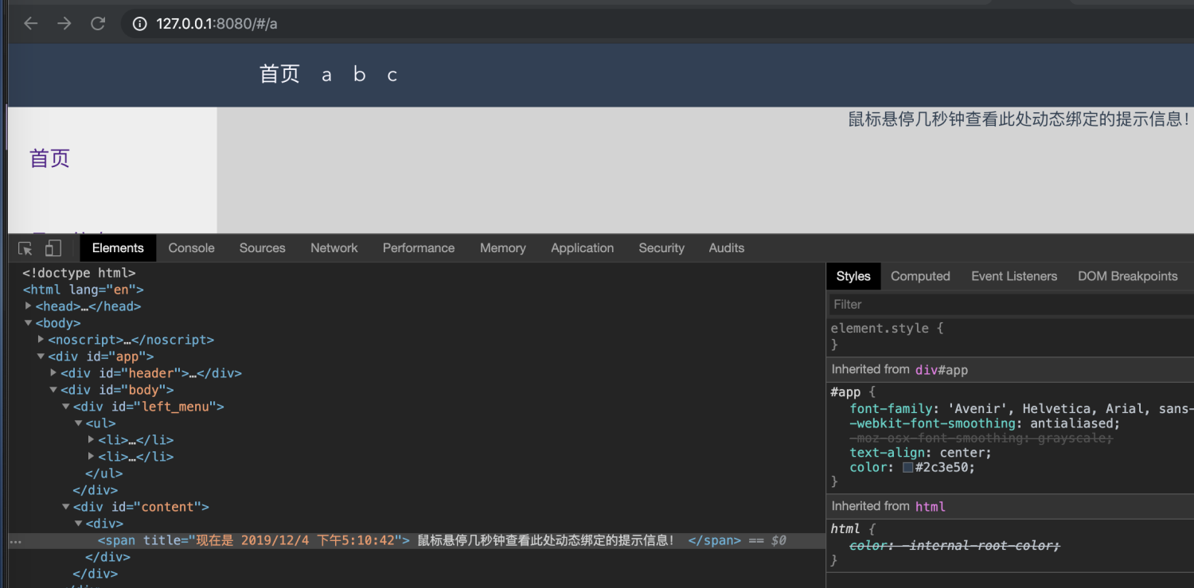Select the DOM Breakpoints sidebar tab
This screenshot has width=1194, height=588.
1127,276
